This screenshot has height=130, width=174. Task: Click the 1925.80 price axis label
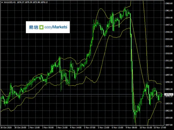click(x=169, y=46)
